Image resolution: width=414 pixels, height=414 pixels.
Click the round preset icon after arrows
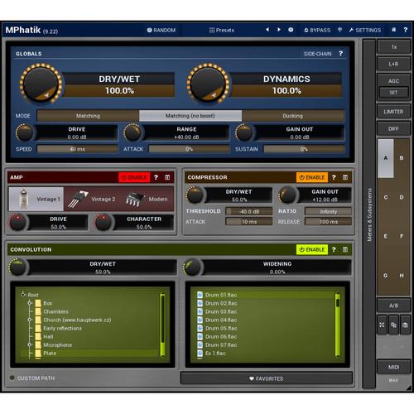point(291,30)
